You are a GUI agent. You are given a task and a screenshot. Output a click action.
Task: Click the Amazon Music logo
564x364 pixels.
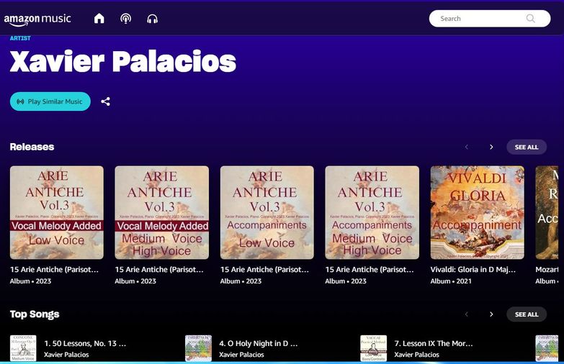(x=37, y=19)
